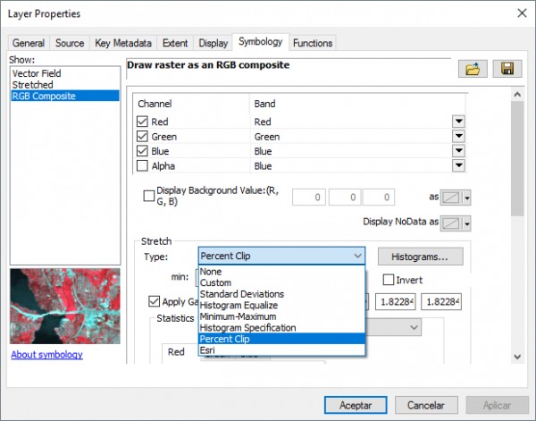Switch to the Key Metadata tab
Image resolution: width=536 pixels, height=421 pixels.
pyautogui.click(x=124, y=43)
